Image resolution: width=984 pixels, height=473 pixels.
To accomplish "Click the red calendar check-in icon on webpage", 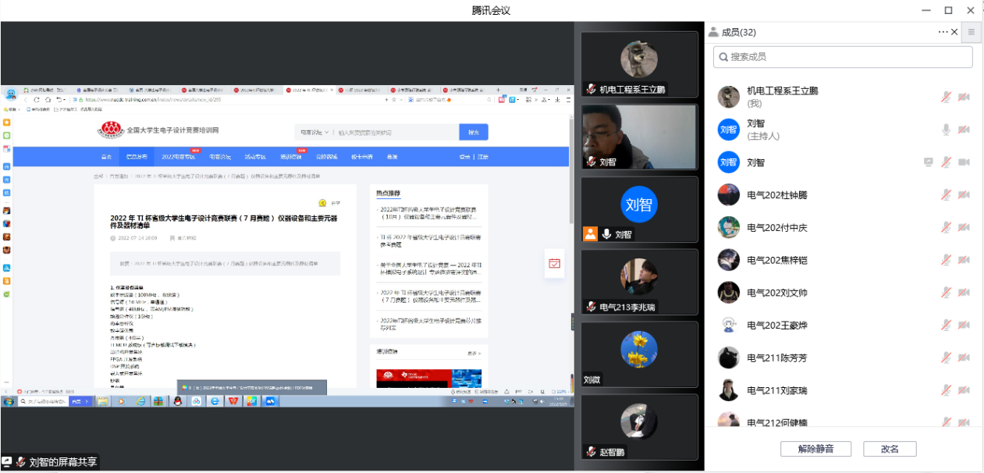I will pos(554,263).
